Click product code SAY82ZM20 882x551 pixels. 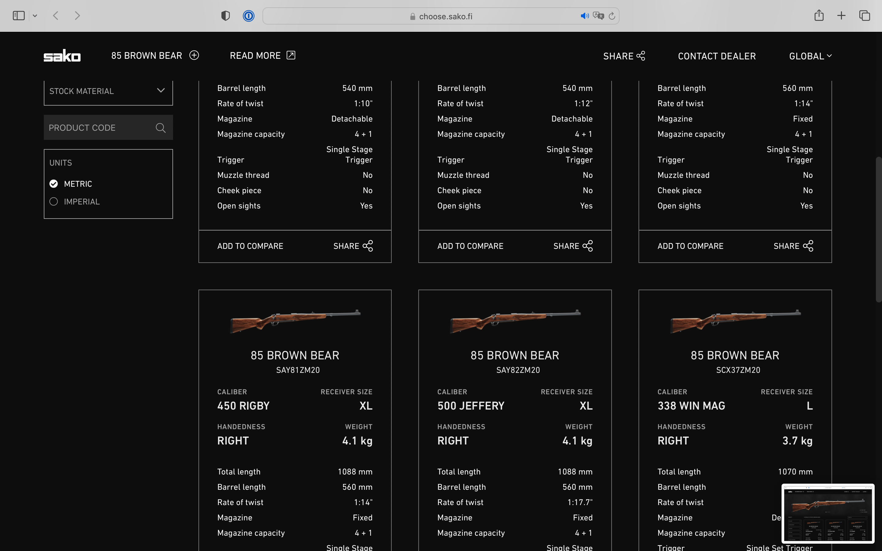[518, 370]
